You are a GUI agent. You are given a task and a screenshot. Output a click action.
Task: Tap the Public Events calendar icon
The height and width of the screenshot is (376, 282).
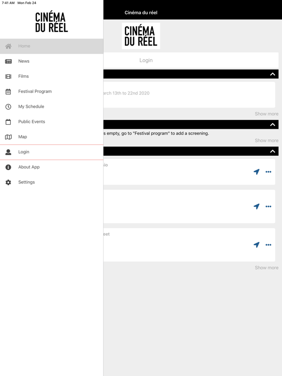[x=8, y=122]
